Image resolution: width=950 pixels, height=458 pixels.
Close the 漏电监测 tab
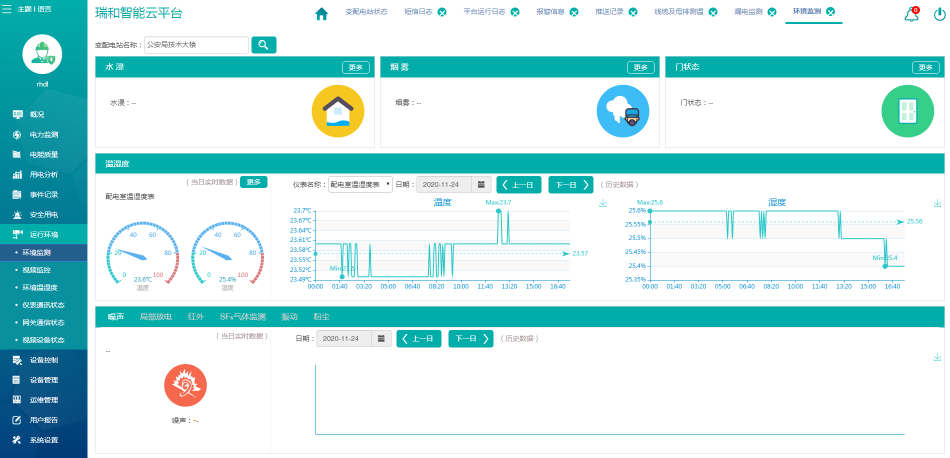(772, 12)
